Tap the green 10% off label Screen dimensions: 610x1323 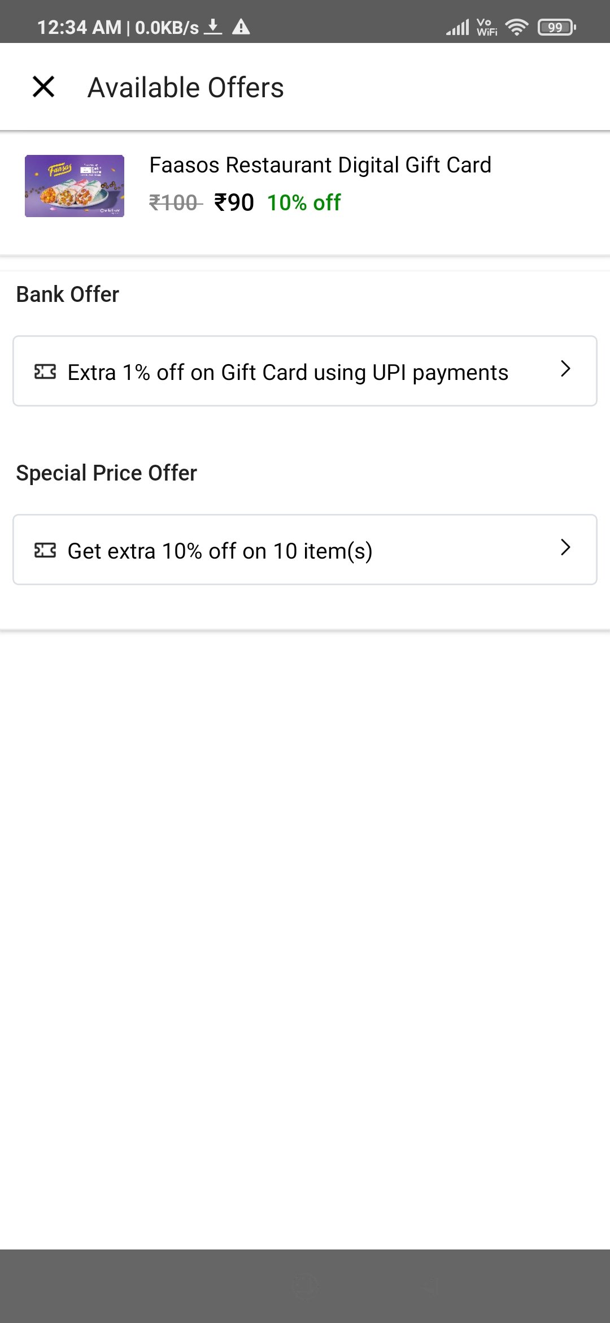coord(304,202)
